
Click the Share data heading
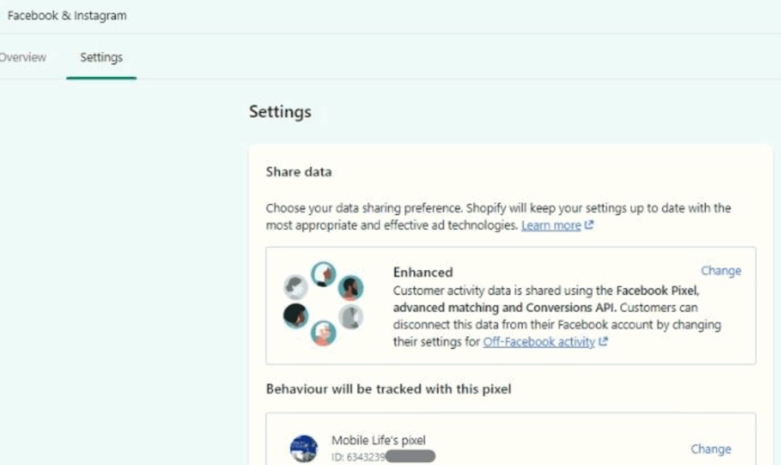point(298,172)
